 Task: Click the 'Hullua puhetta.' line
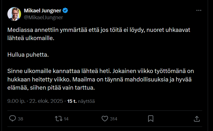[x=28, y=55]
